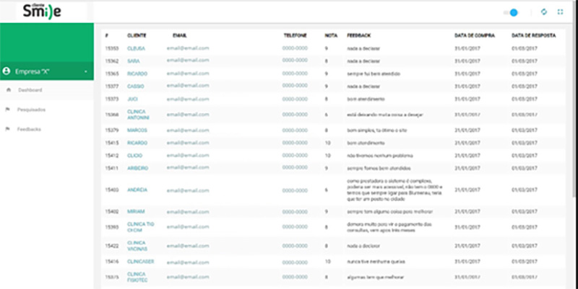Select feedback "algumas tem que melhorar"
This screenshot has height=289, width=578.
pyautogui.click(x=374, y=277)
